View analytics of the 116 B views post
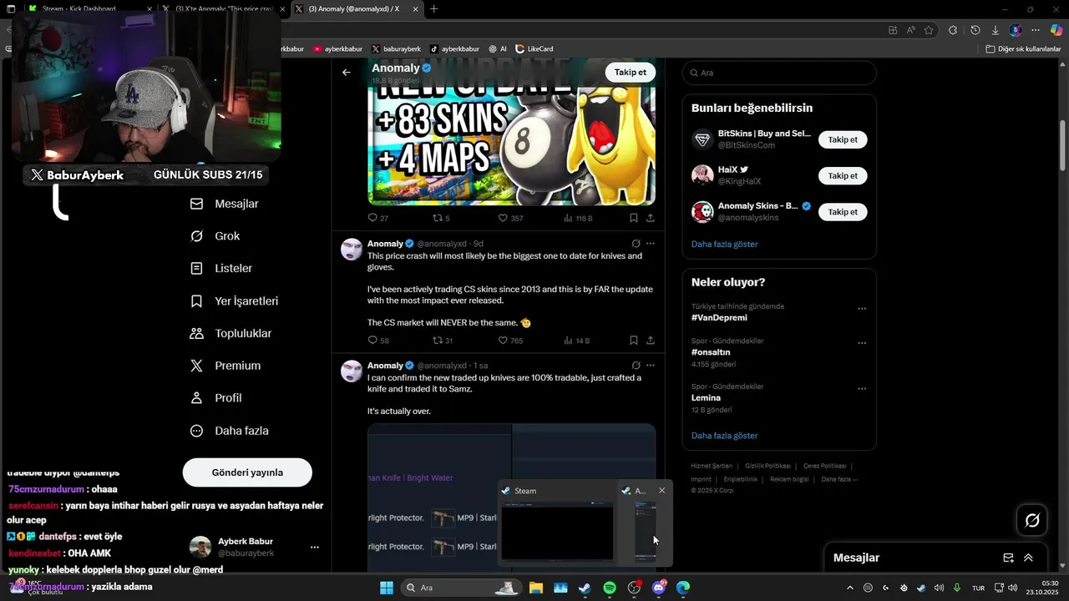 578,218
